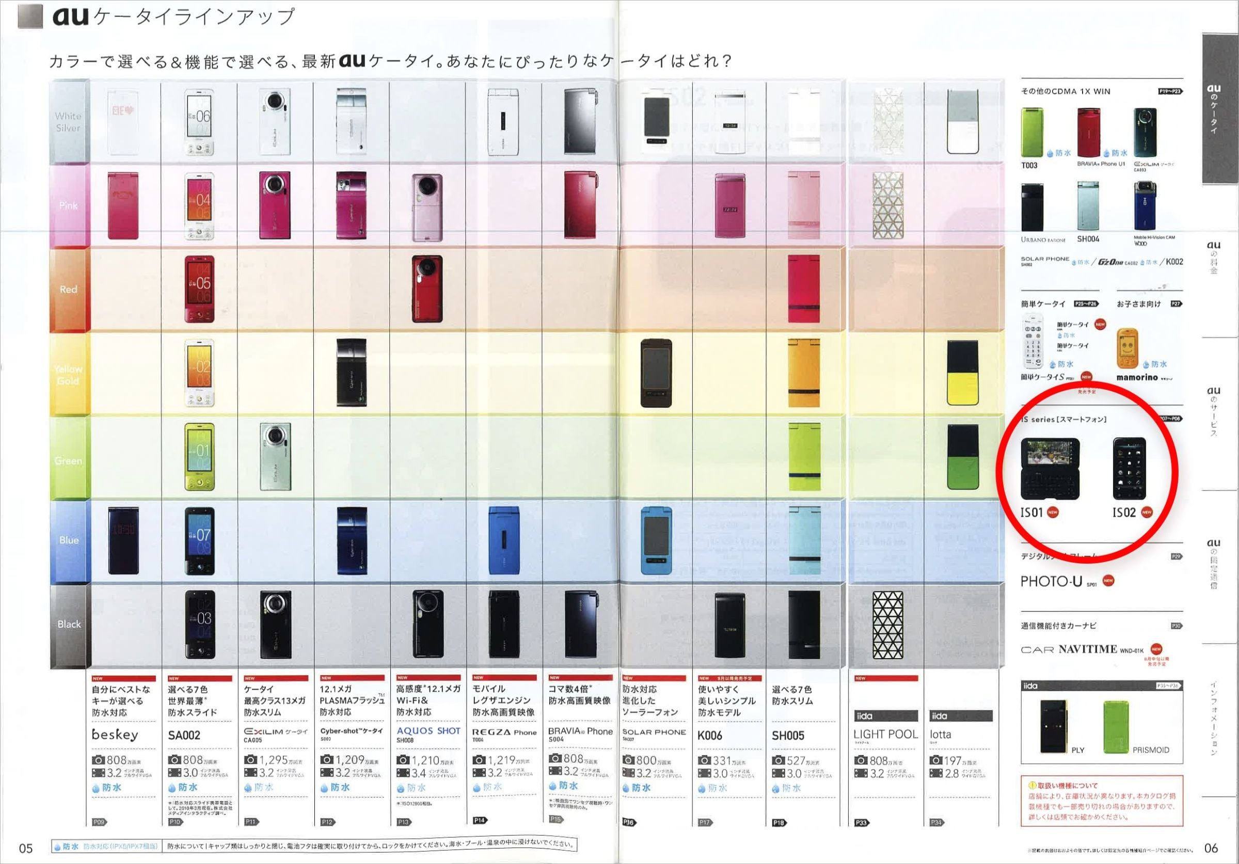Viewport: 1239px width, 864px height.
Task: Open the P16 page tag under SOLAR PHONE
Action: click(x=629, y=822)
